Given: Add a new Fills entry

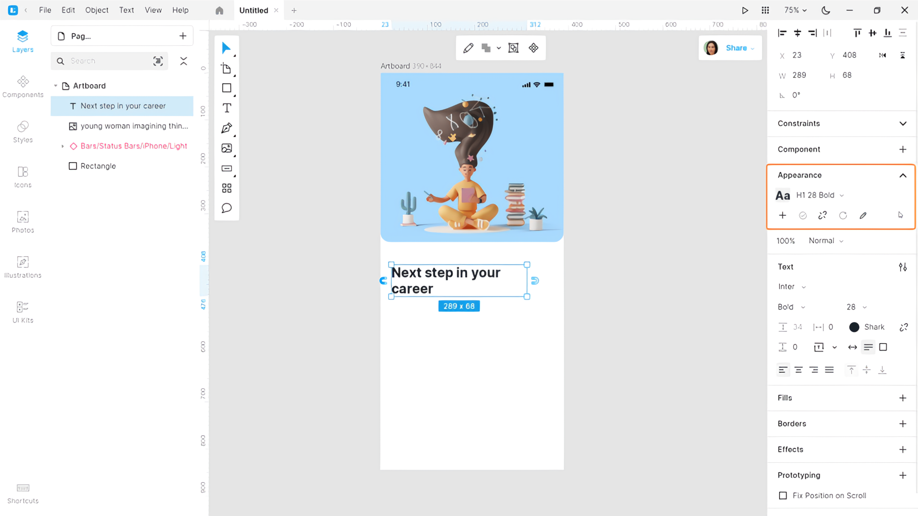Looking at the screenshot, I should tap(903, 398).
